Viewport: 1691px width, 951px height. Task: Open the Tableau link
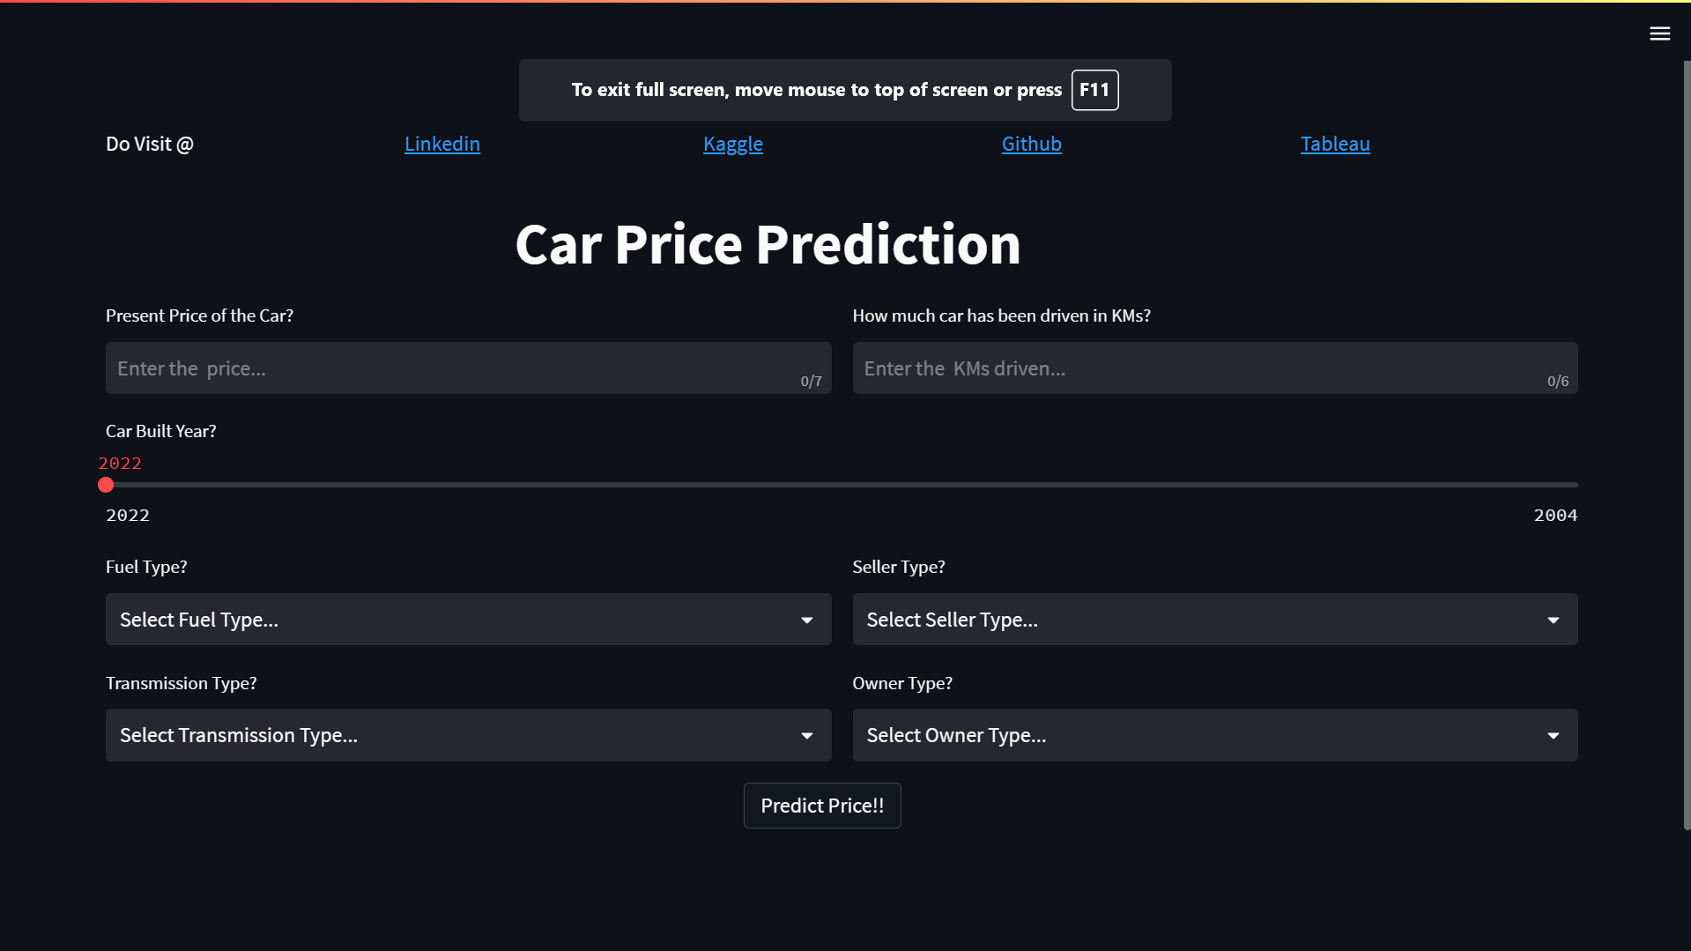point(1334,144)
